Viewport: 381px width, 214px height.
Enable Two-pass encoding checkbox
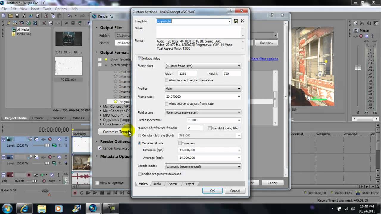[x=179, y=143]
